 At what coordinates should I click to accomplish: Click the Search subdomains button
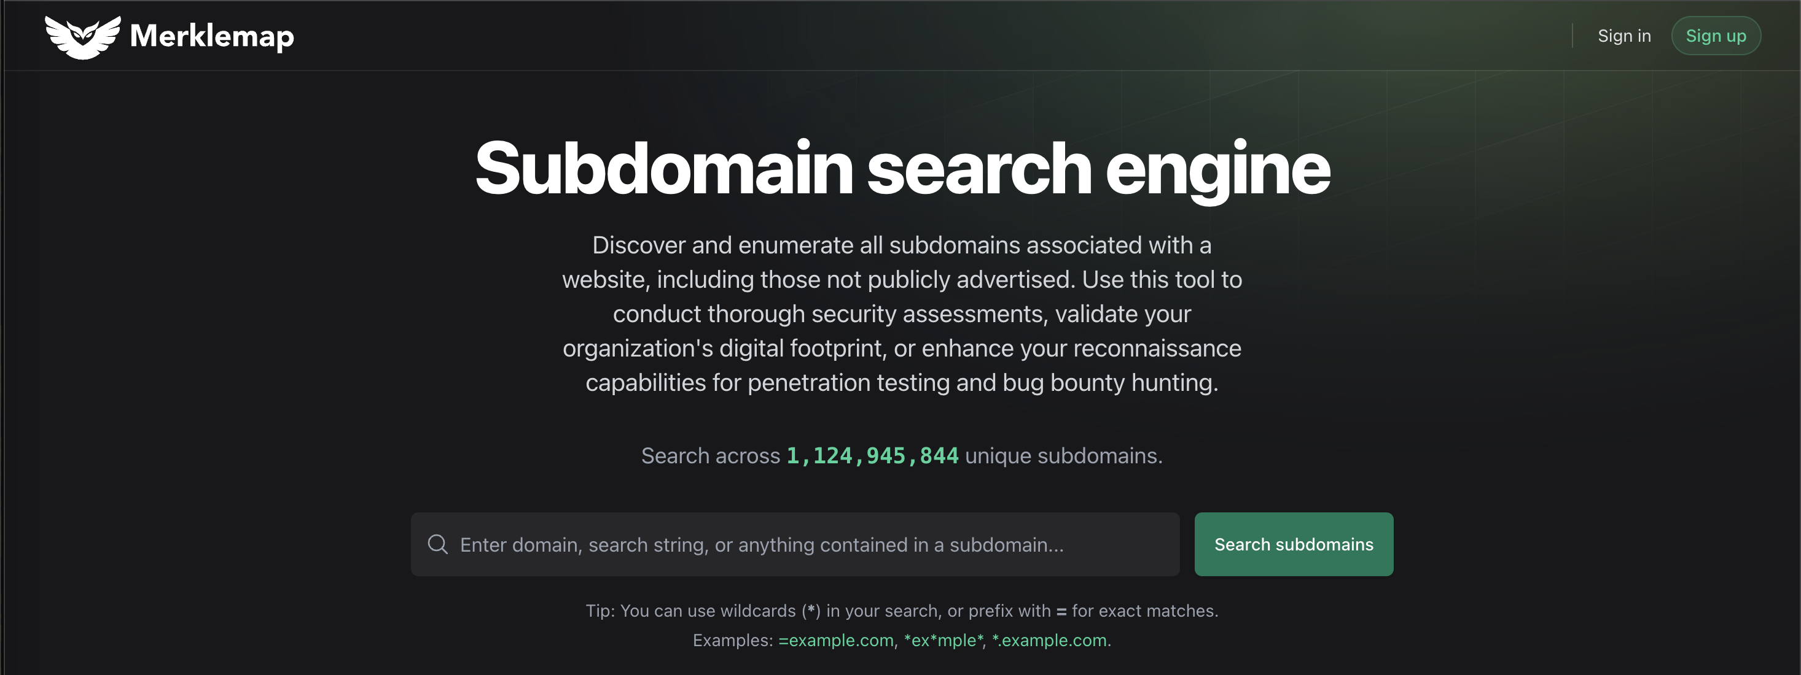(1294, 544)
